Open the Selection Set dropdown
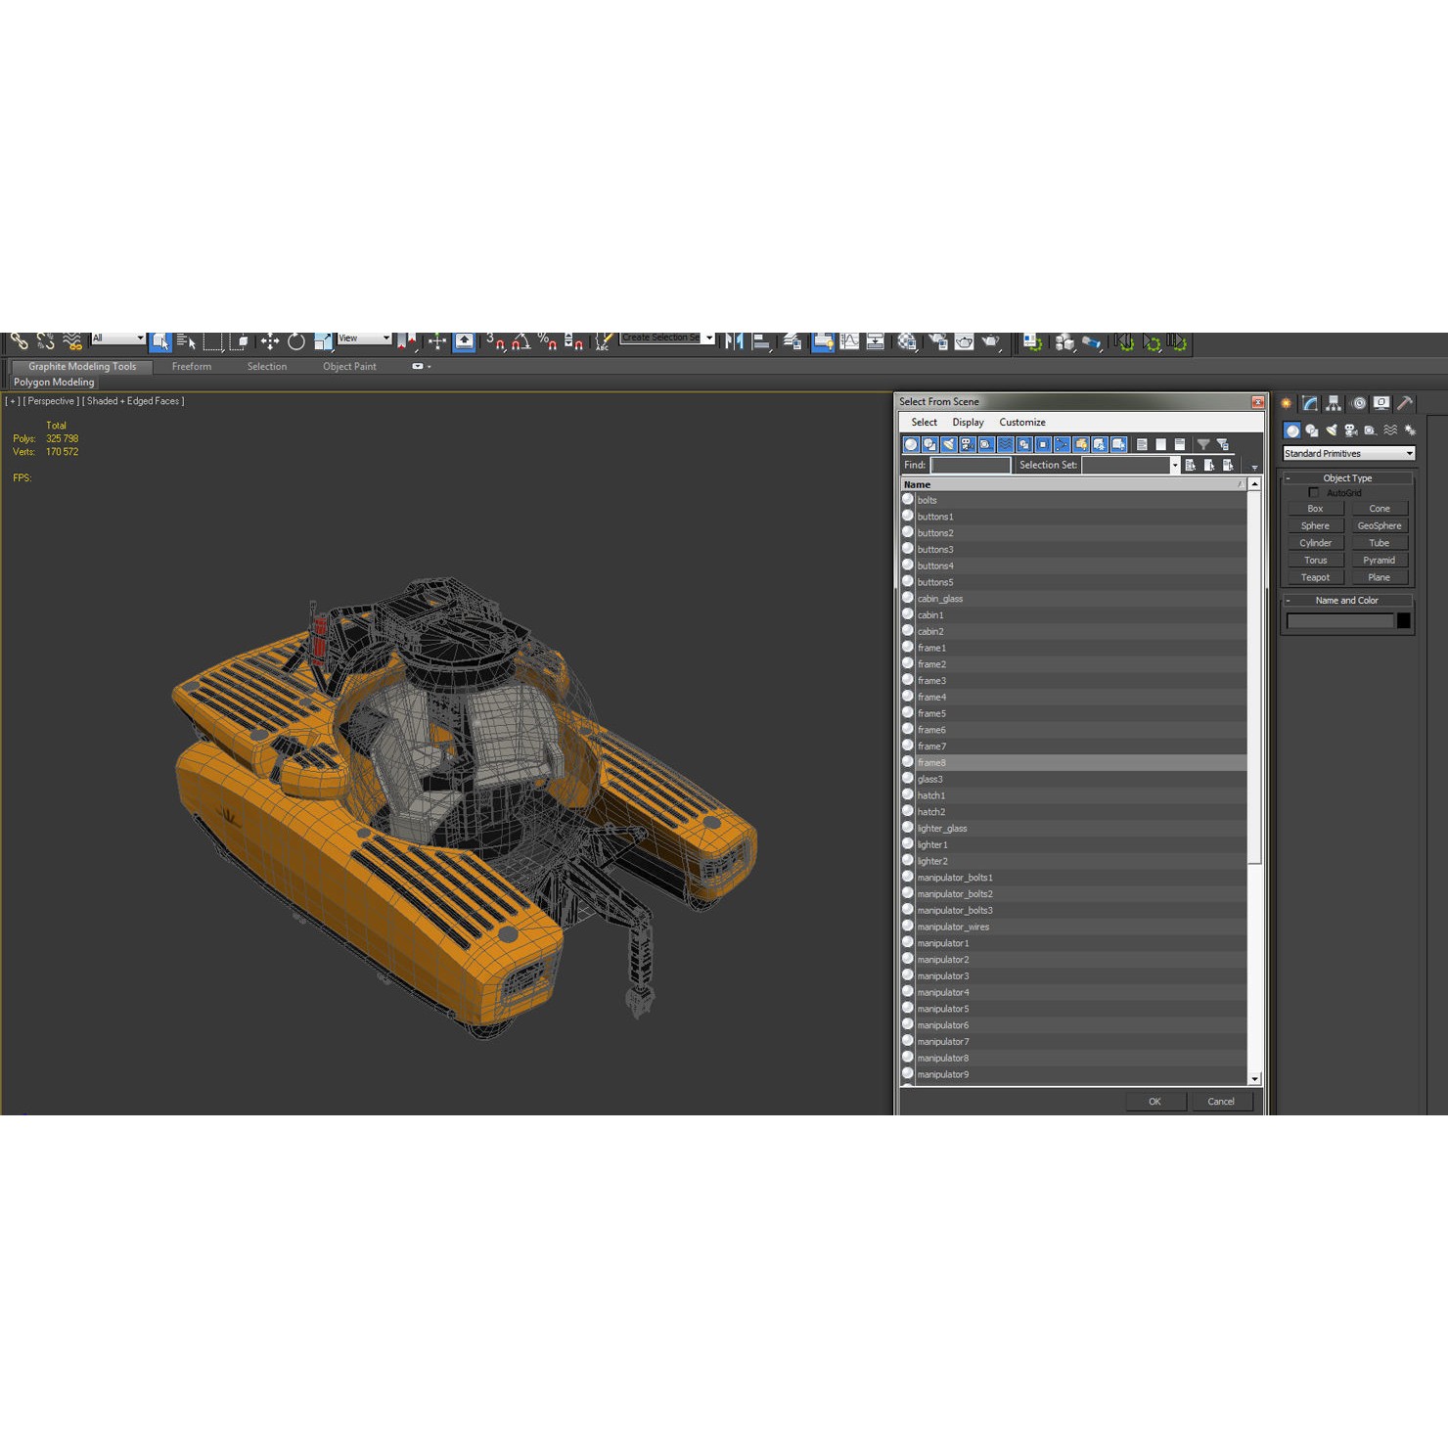1448x1448 pixels. [1173, 465]
